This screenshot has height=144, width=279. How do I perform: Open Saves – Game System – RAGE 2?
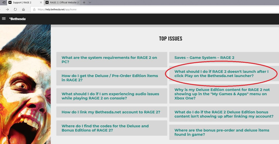224,58
